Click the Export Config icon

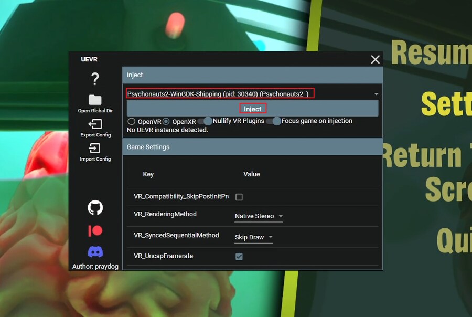coord(95,124)
